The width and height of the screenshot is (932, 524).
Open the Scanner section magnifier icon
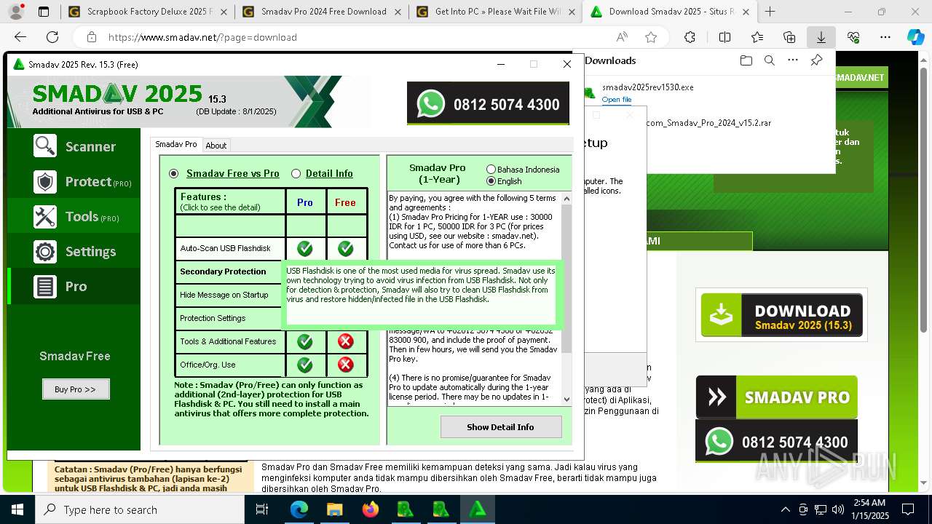45,146
